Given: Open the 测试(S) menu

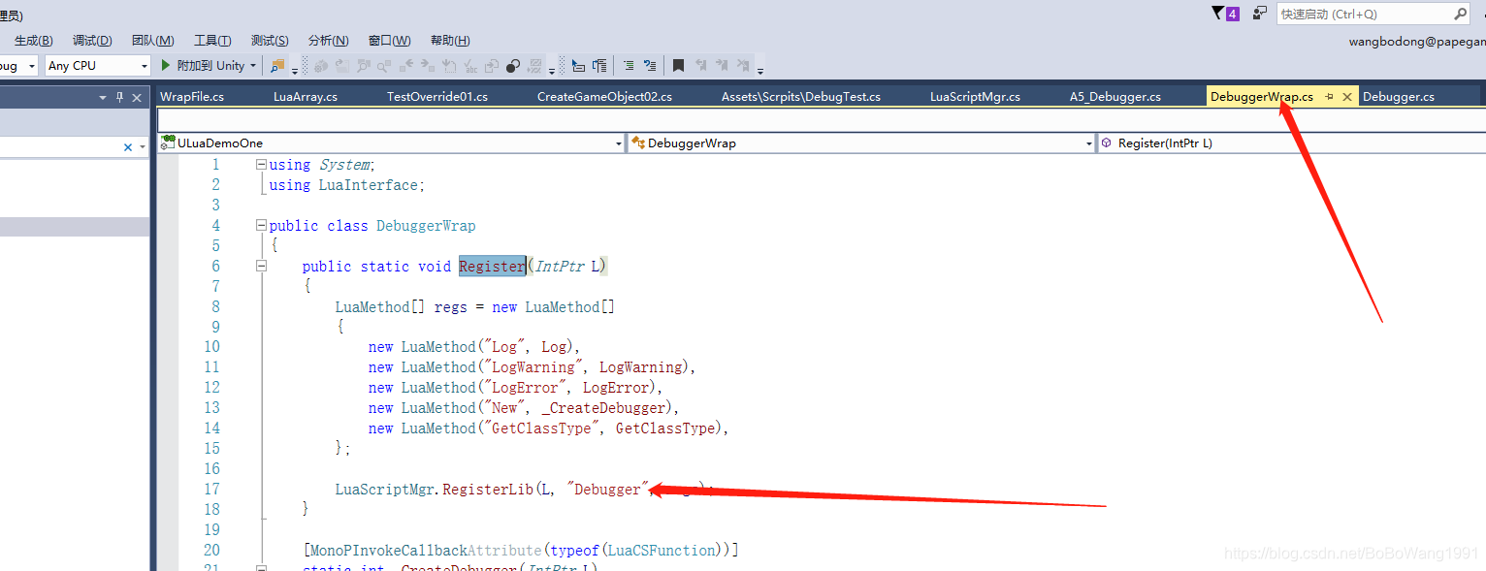Looking at the screenshot, I should point(270,41).
